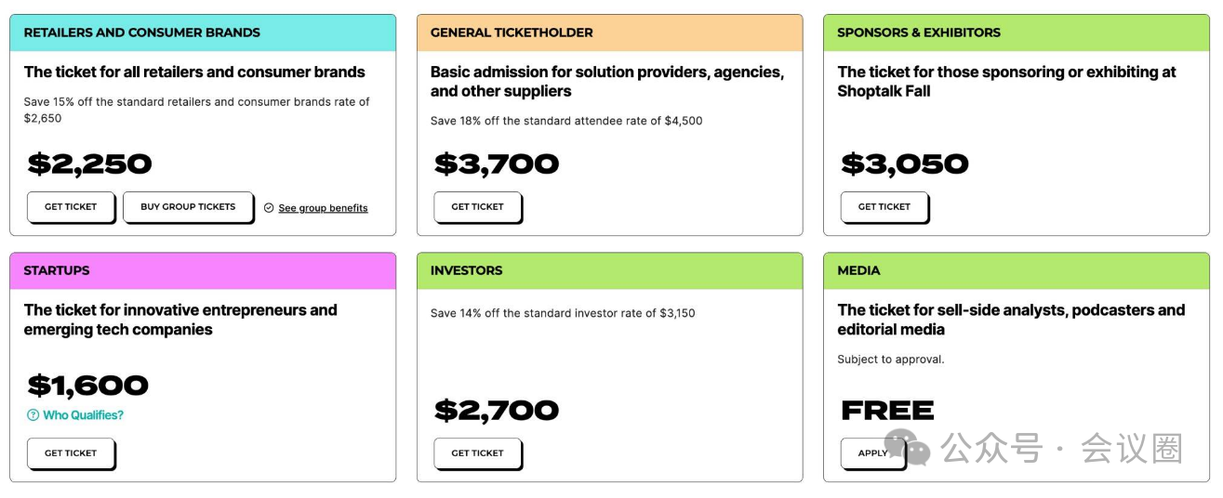Select the General Ticketholder header

click(609, 33)
